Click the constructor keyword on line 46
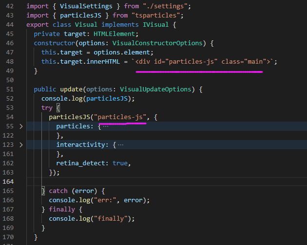 pos(55,43)
